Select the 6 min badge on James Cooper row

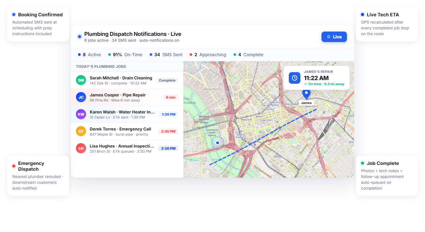click(170, 98)
